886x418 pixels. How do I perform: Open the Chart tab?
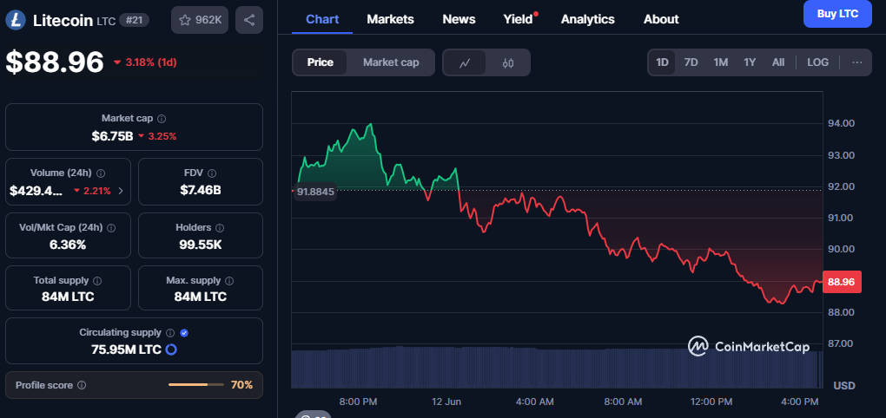322,19
